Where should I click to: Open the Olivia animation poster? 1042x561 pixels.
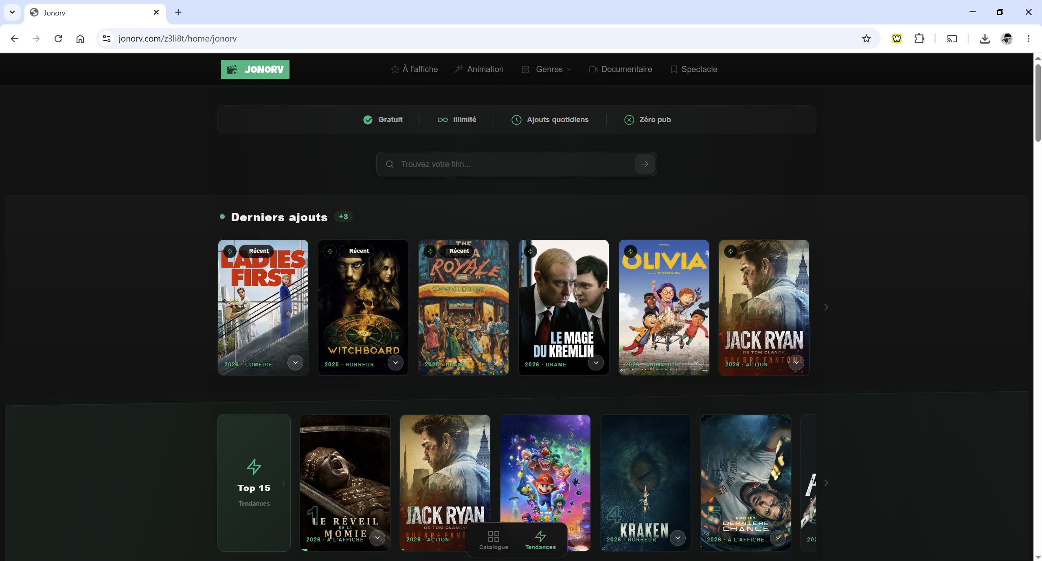point(664,307)
